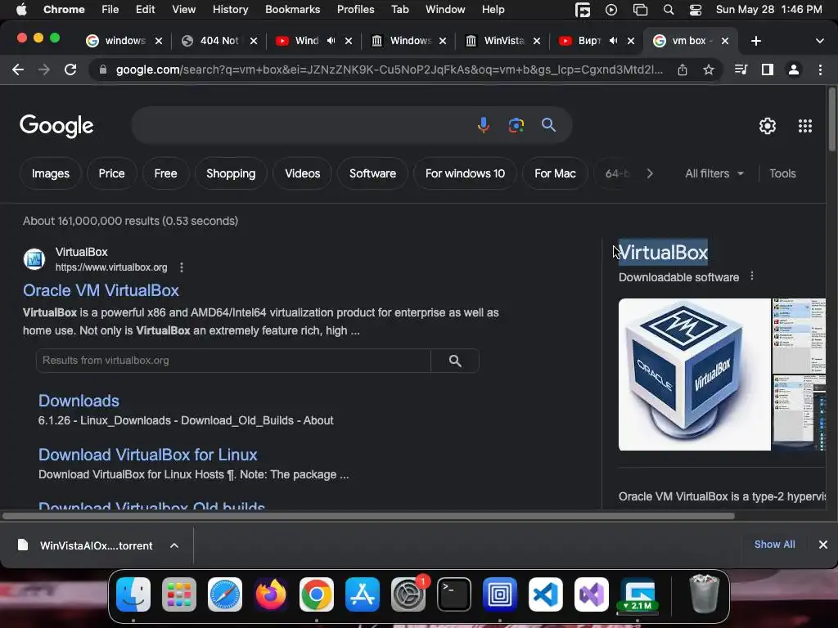The image size is (838, 628).
Task: Open the History menu
Action: (x=230, y=10)
